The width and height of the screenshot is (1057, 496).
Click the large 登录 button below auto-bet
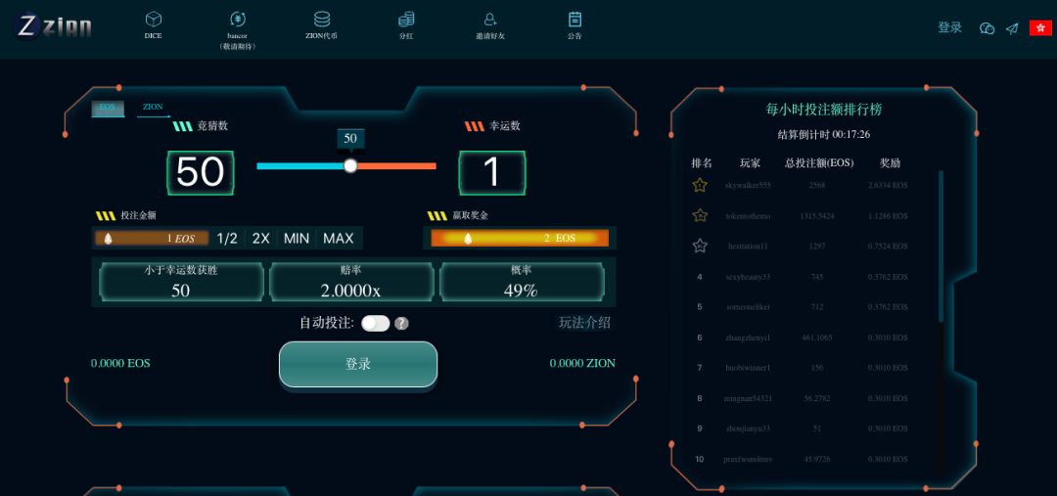pos(358,364)
